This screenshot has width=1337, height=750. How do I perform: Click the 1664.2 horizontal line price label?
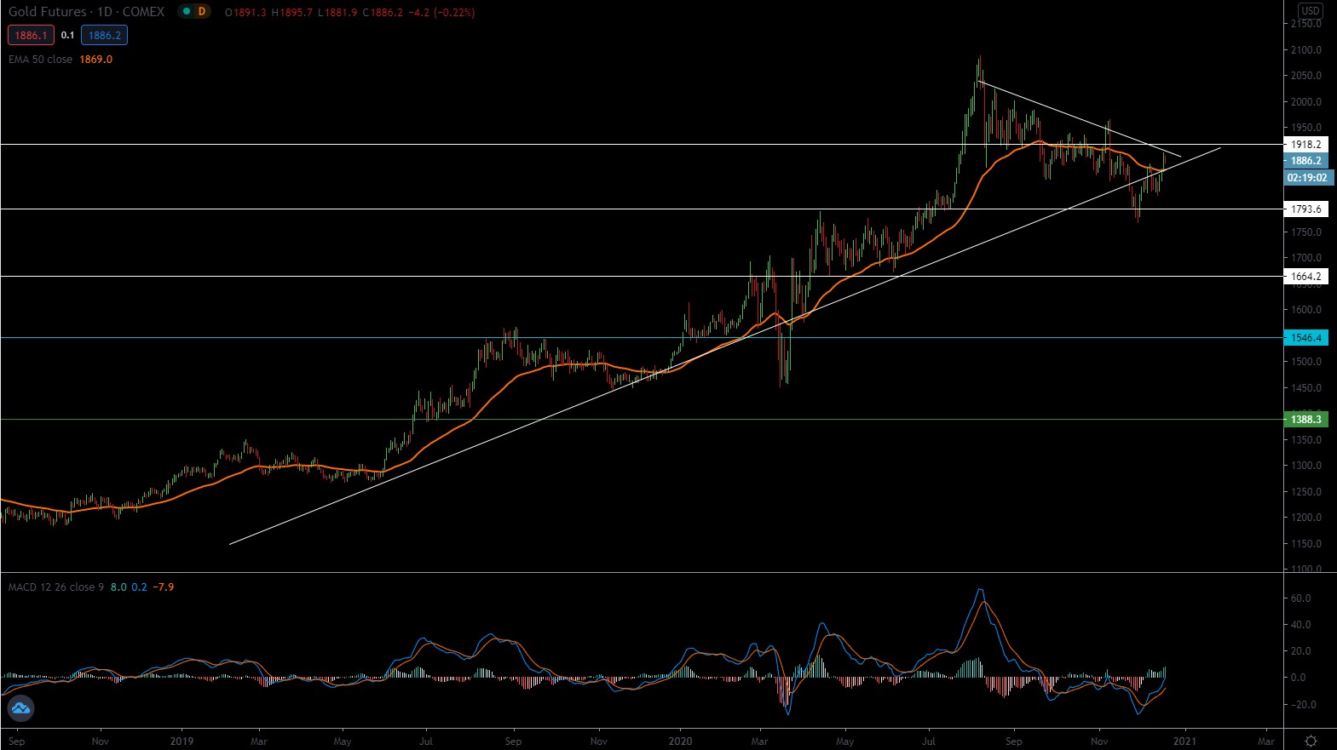tap(1305, 277)
